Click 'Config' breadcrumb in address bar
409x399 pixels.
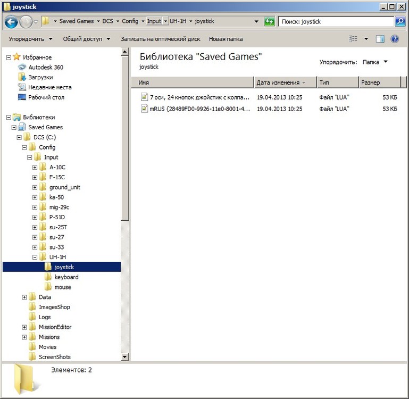(x=130, y=21)
